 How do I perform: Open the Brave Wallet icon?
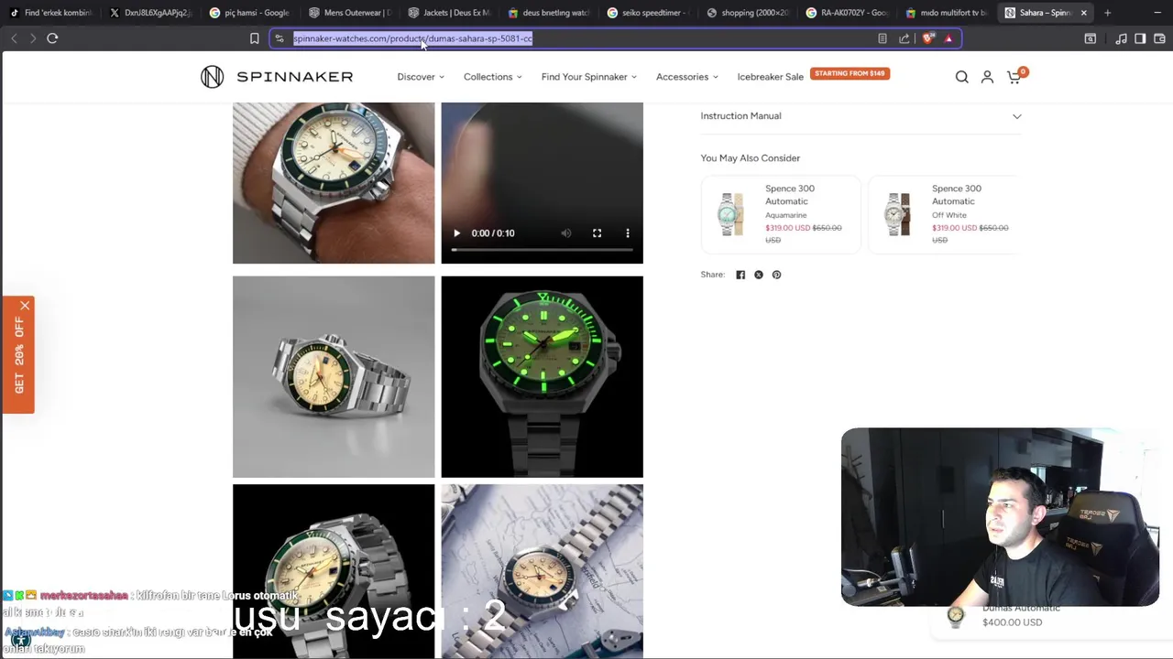[1159, 38]
